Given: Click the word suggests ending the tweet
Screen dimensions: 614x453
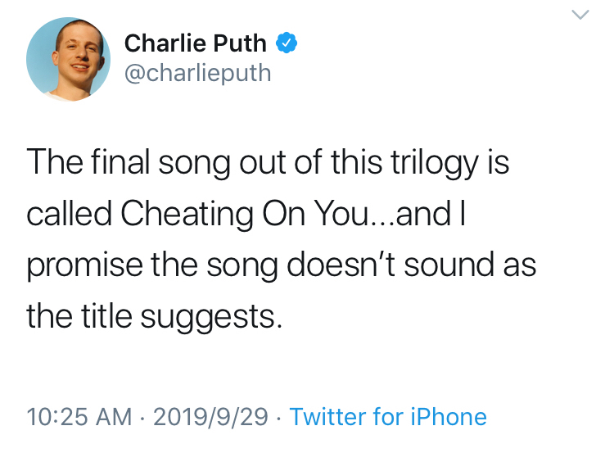Looking at the screenshot, I should [x=211, y=317].
